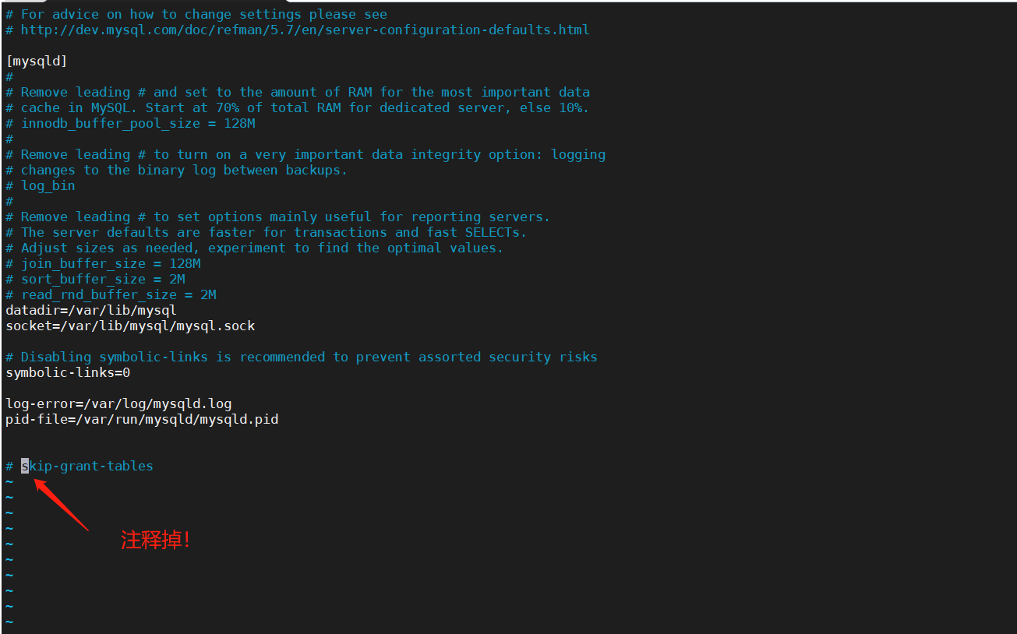1017x634 pixels.
Task: Click the red Chinese annotation text
Action: (156, 540)
